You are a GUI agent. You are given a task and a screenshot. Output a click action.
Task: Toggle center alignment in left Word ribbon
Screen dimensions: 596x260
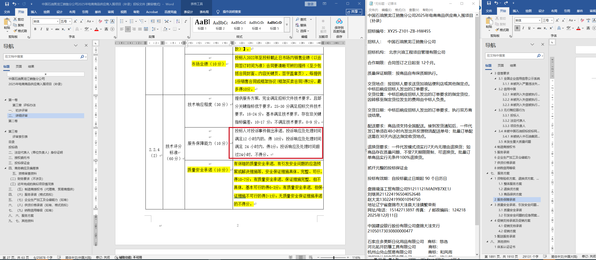[x=128, y=29]
